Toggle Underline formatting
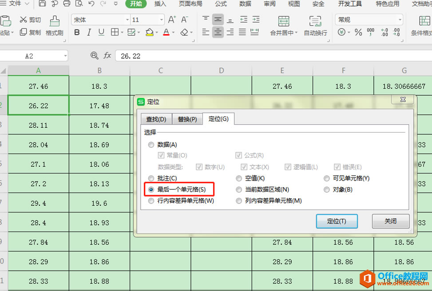The width and height of the screenshot is (432, 291). 101,32
